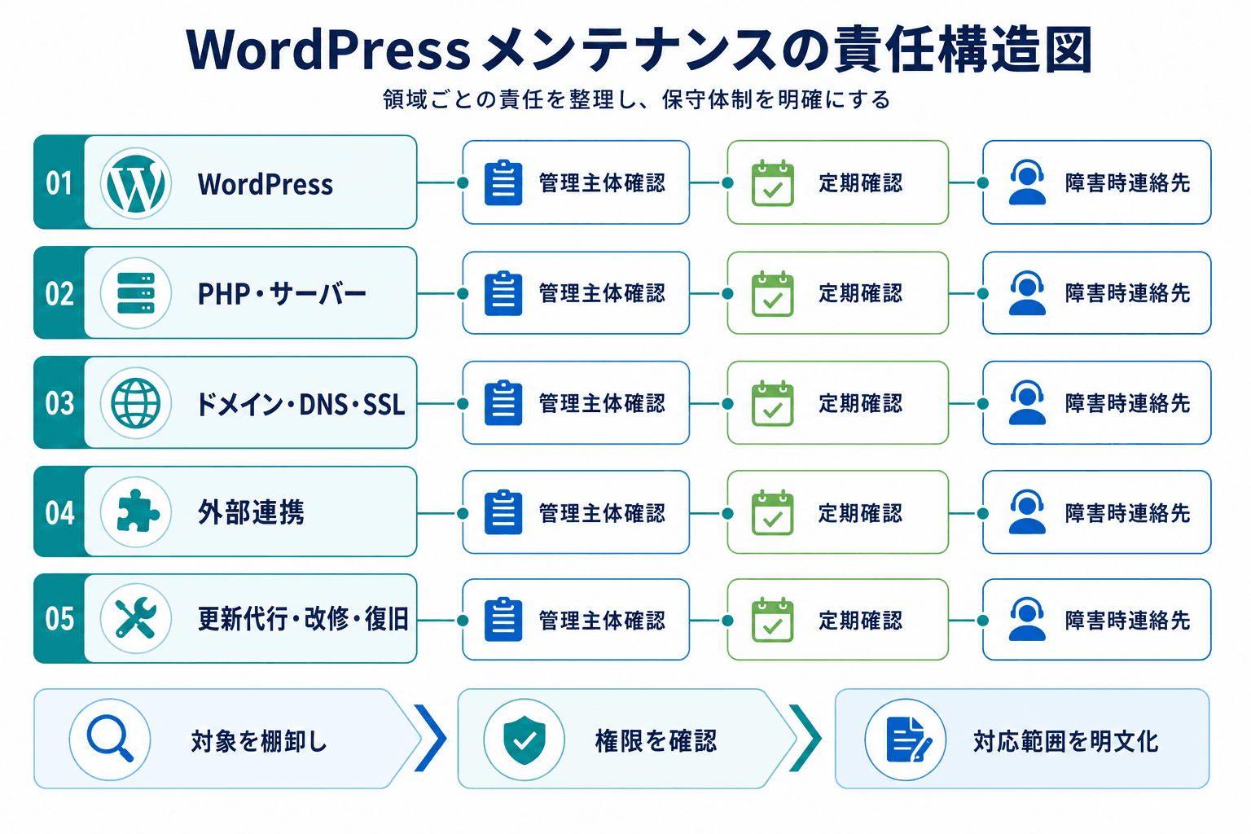
Task: Click the 外部連携 label
Action: (251, 512)
